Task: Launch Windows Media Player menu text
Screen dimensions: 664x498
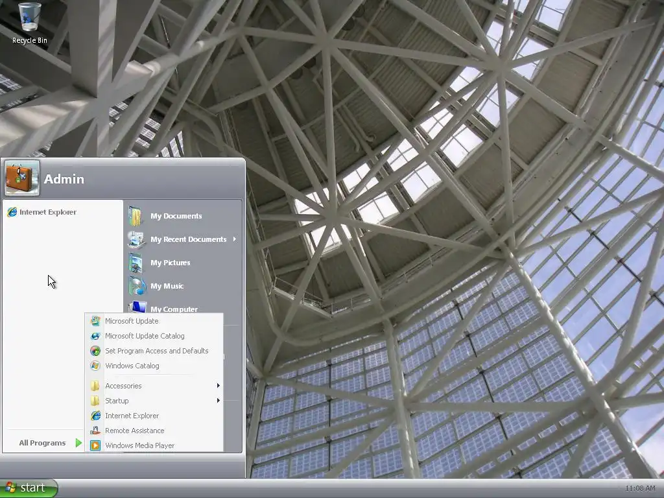Action: 140,445
